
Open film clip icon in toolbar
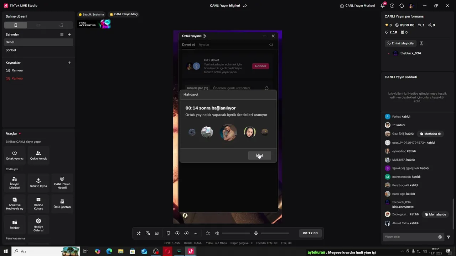coord(157,233)
